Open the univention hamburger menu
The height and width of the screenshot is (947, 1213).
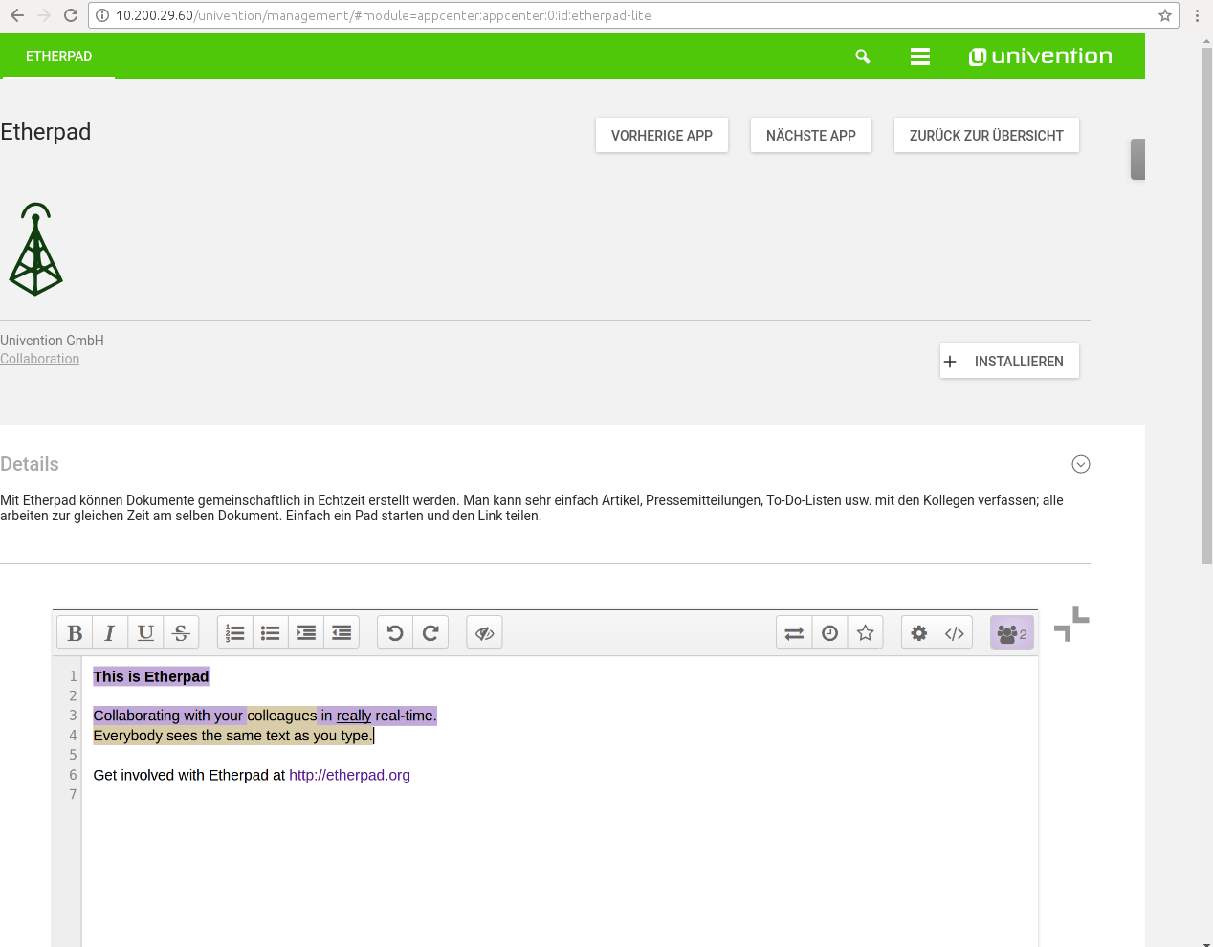(919, 56)
